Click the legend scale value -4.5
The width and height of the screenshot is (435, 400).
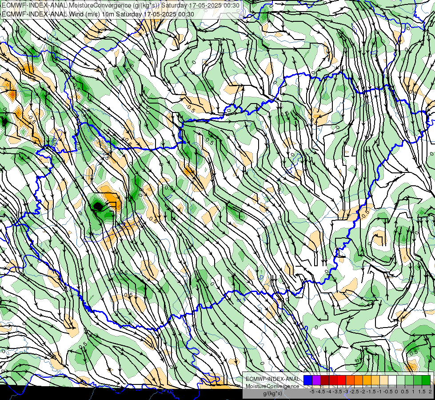coord(320,392)
